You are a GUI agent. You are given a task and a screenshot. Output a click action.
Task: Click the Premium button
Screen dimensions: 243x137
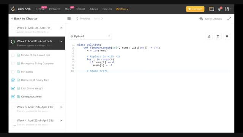click(195, 9)
